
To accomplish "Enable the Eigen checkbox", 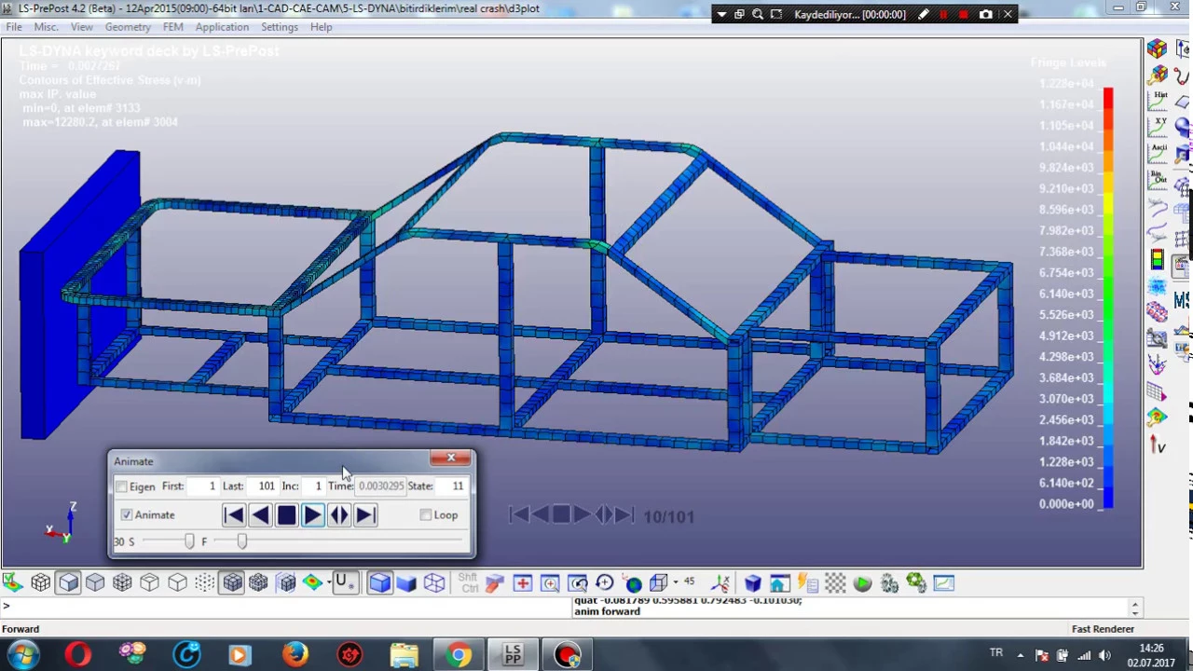I will click(121, 486).
